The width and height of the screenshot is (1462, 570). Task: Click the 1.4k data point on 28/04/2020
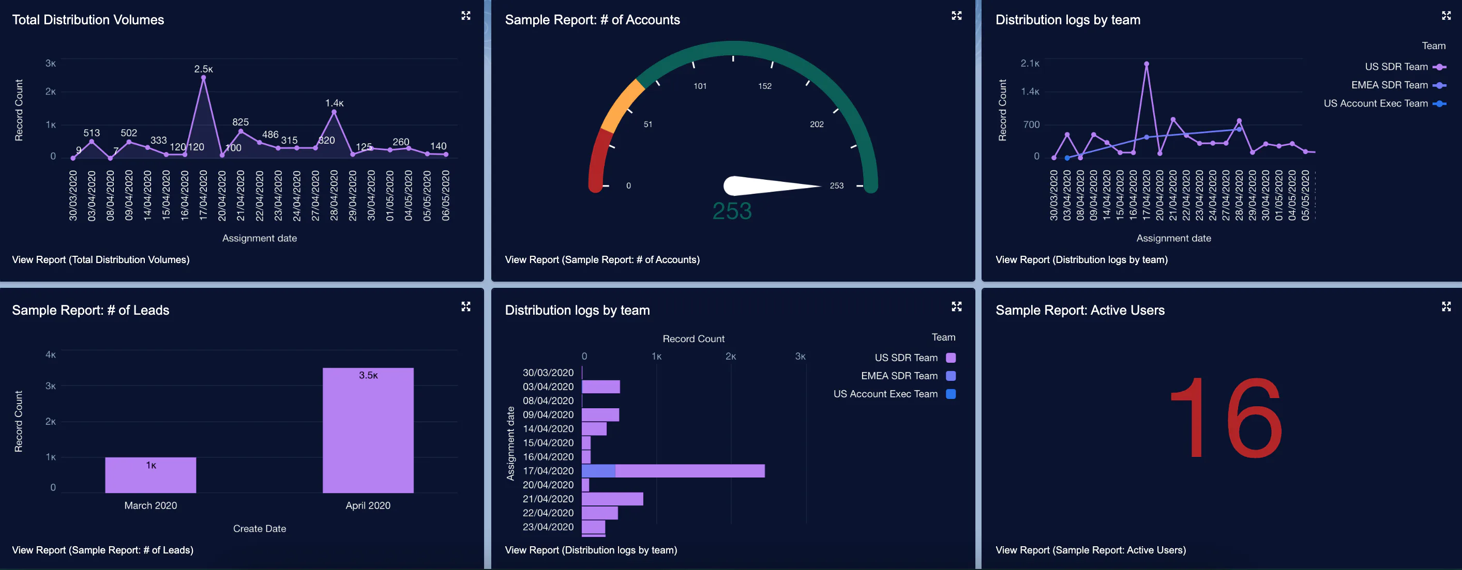pos(334,112)
